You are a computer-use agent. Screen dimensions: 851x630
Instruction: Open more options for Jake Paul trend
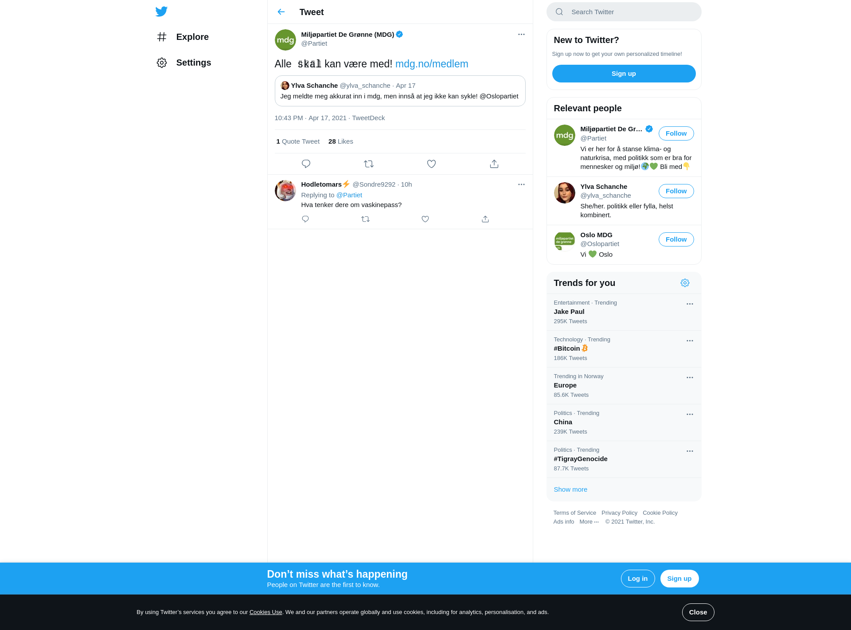(x=690, y=304)
